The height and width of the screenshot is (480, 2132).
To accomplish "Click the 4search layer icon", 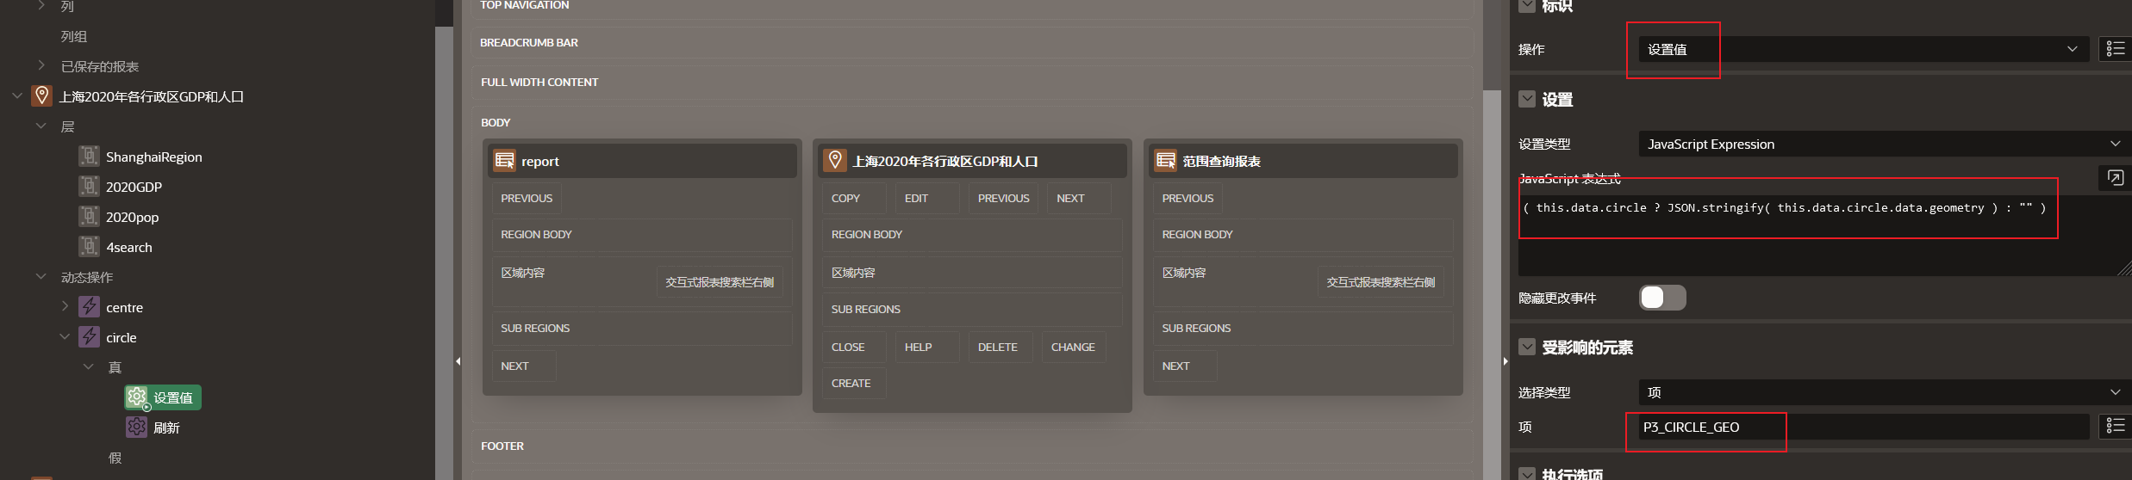I will tap(89, 247).
